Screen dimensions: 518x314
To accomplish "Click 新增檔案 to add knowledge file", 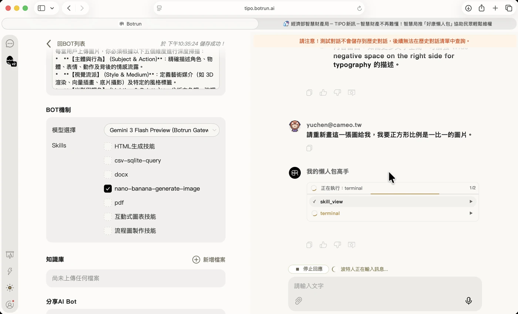I will [x=209, y=260].
